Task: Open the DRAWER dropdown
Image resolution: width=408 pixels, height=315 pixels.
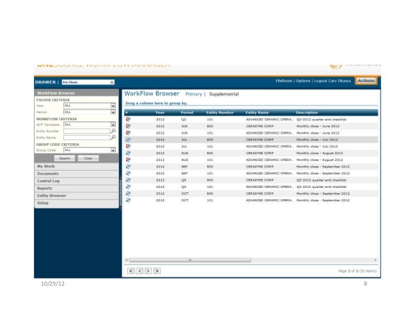Action: [x=112, y=82]
